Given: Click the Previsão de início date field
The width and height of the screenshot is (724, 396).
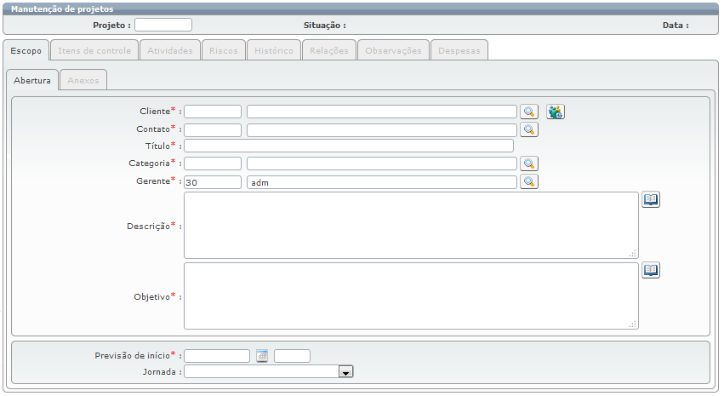Looking at the screenshot, I should pyautogui.click(x=217, y=356).
